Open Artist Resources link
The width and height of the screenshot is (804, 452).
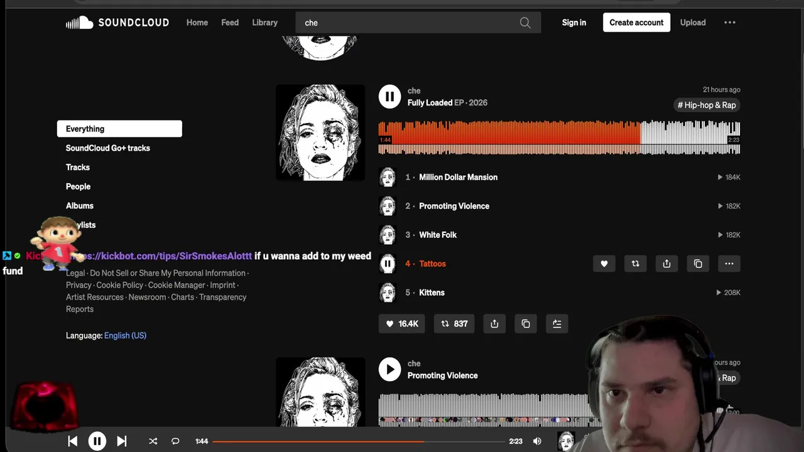pyautogui.click(x=94, y=297)
